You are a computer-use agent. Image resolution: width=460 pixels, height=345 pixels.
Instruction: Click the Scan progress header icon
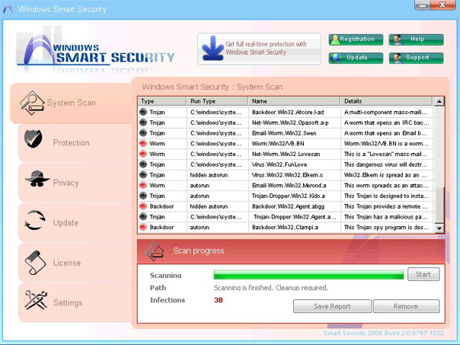pos(154,251)
